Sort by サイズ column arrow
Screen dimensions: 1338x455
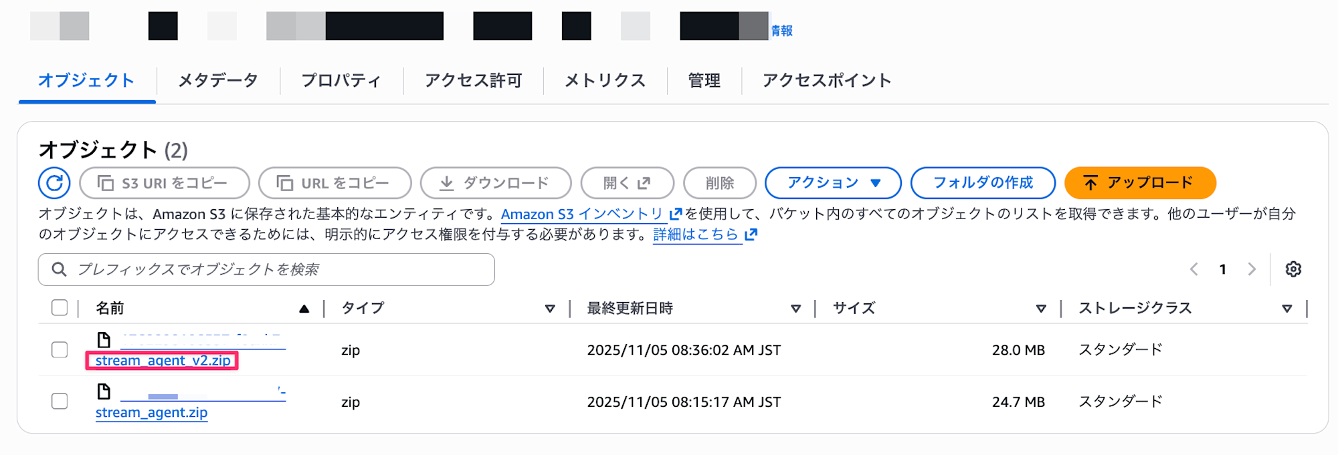1041,309
